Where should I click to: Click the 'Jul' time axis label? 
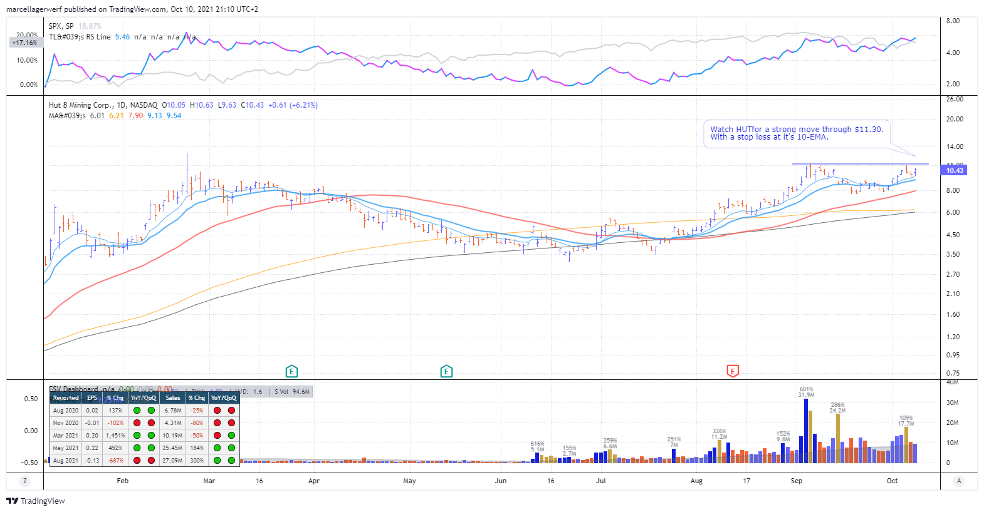(x=601, y=481)
